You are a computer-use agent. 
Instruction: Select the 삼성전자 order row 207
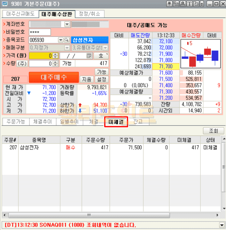(x=110, y=148)
